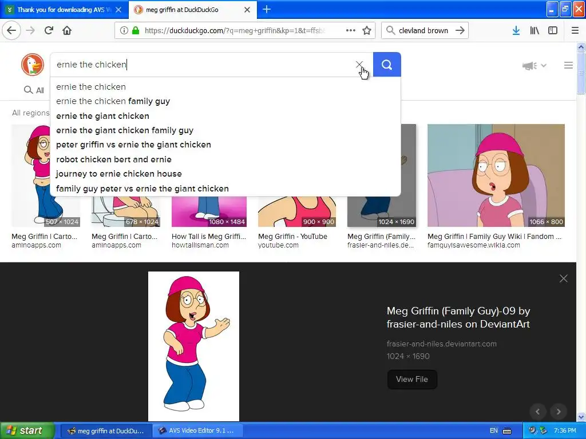Open the browser home page
586x439 pixels.
point(67,30)
